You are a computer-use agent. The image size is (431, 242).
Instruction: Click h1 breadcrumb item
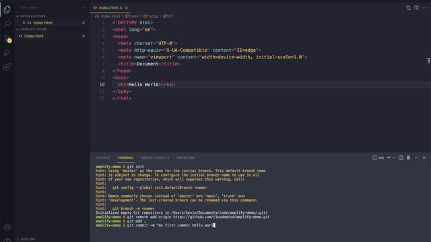tap(168, 16)
